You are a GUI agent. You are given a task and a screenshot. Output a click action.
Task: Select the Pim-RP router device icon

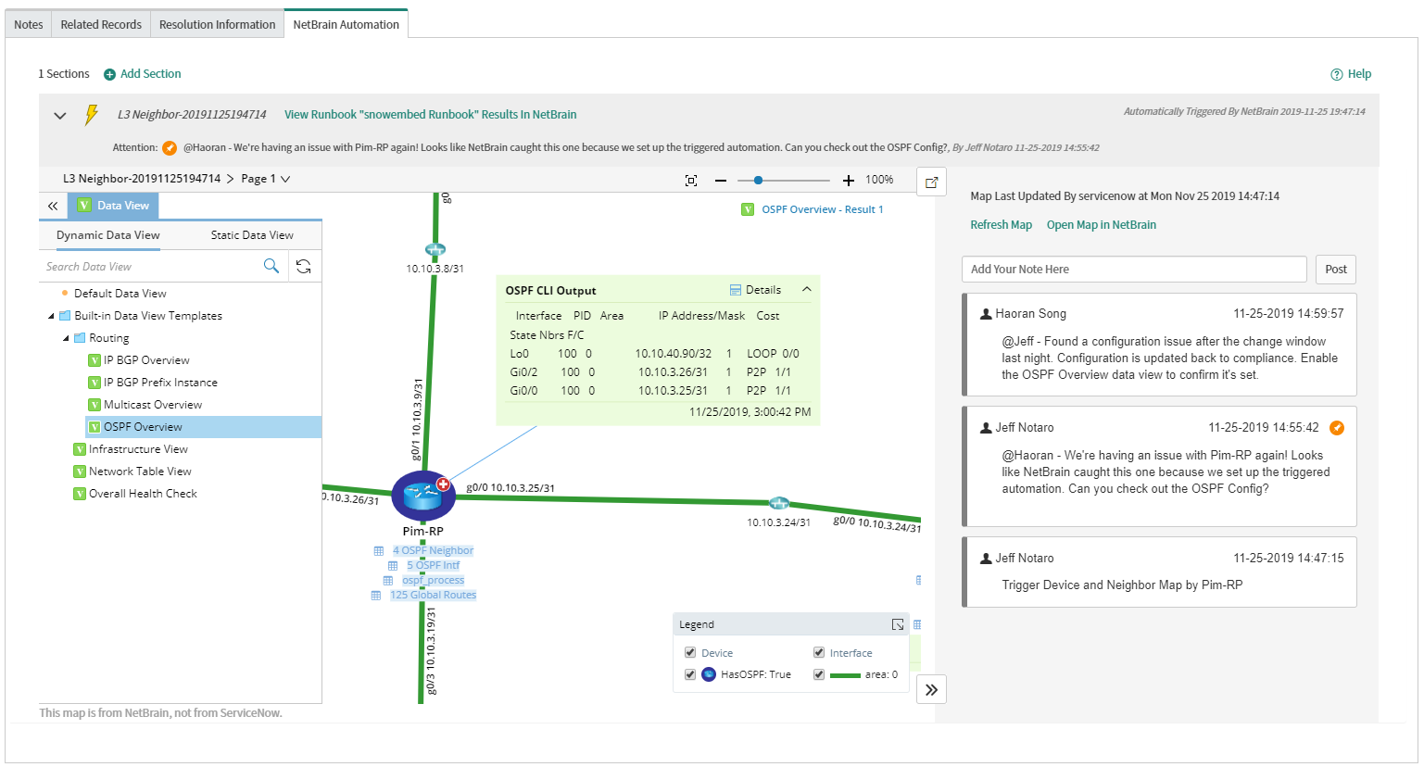(x=423, y=496)
